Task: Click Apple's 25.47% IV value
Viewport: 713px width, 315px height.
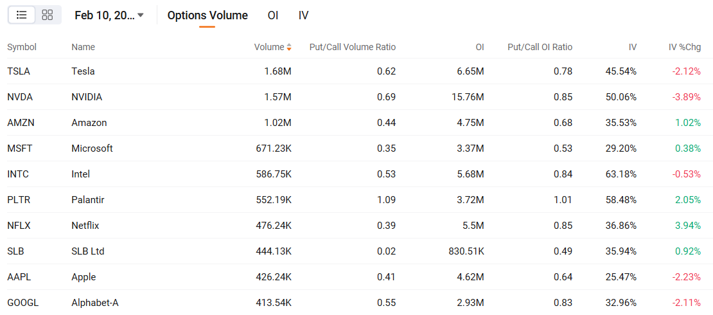Action: pyautogui.click(x=621, y=277)
